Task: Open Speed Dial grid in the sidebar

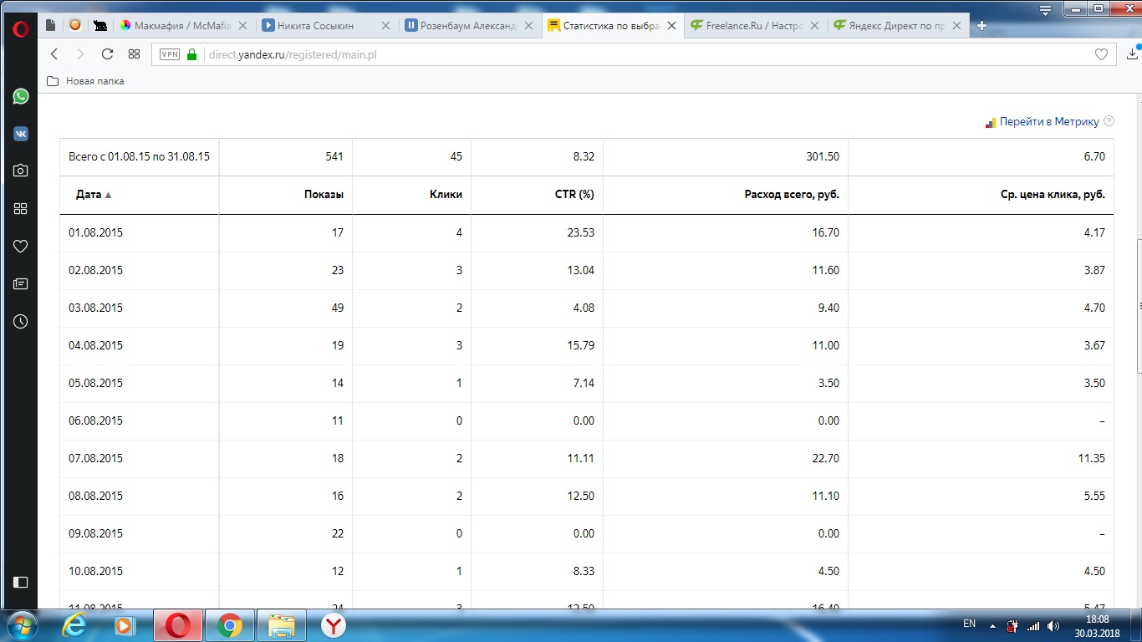Action: coord(20,208)
